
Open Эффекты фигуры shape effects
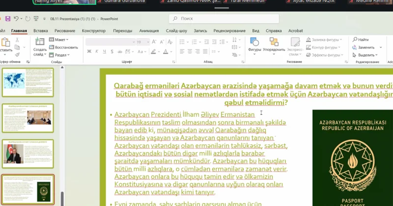pyautogui.click(x=324, y=55)
